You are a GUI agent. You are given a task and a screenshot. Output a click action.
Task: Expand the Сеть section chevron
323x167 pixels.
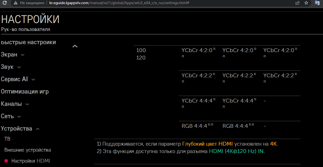(x=19, y=117)
